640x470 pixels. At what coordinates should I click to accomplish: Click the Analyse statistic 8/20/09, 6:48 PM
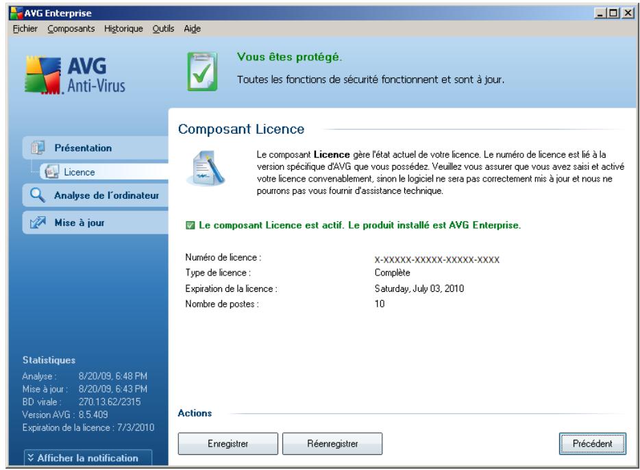[112, 376]
